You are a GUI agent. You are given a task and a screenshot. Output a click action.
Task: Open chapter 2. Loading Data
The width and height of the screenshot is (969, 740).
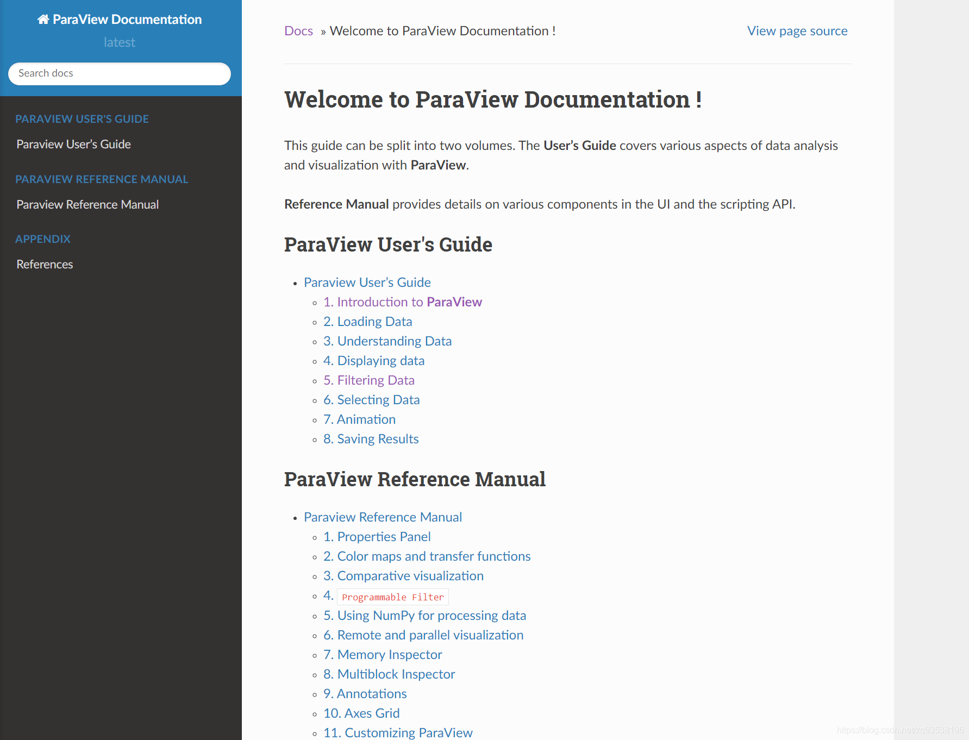click(367, 321)
